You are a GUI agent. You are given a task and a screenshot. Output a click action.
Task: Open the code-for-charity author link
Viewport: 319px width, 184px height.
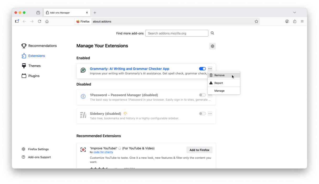pyautogui.click(x=103, y=152)
